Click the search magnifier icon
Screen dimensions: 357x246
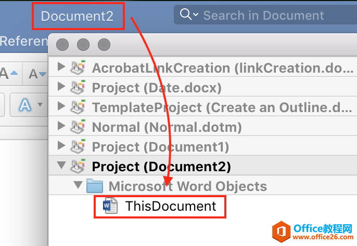tap(186, 15)
